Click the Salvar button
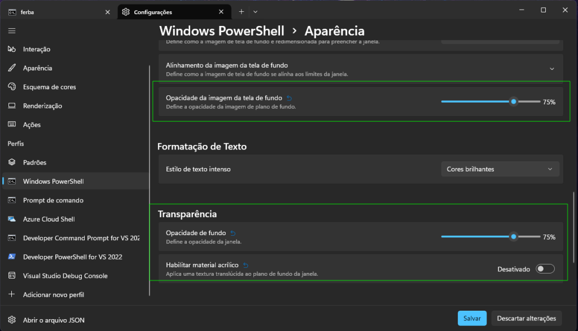Viewport: 578px width, 331px height. click(x=472, y=318)
